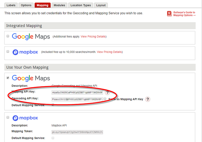Click the Mapping API Key field

77,93
